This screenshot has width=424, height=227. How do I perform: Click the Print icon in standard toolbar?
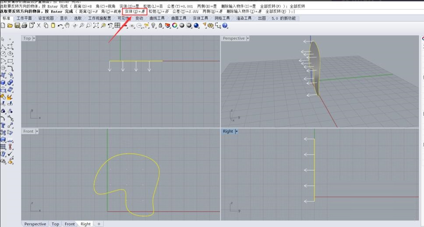coord(25,26)
